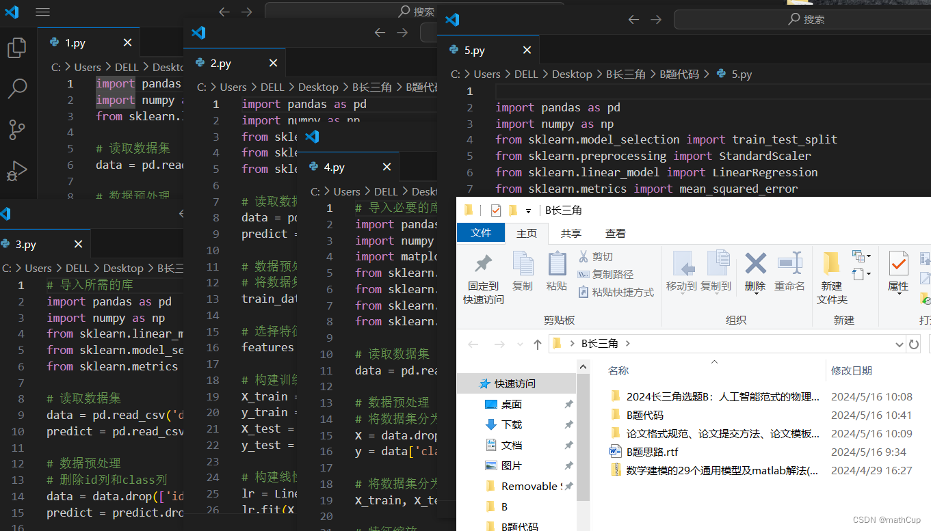This screenshot has height=531, width=931.
Task: Sort files by the 名称 column header
Action: [x=618, y=370]
